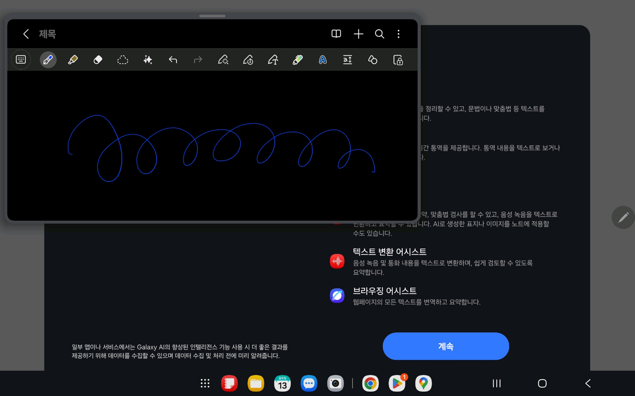
Task: Open Note assist AI sparkle tool
Action: coord(148,60)
